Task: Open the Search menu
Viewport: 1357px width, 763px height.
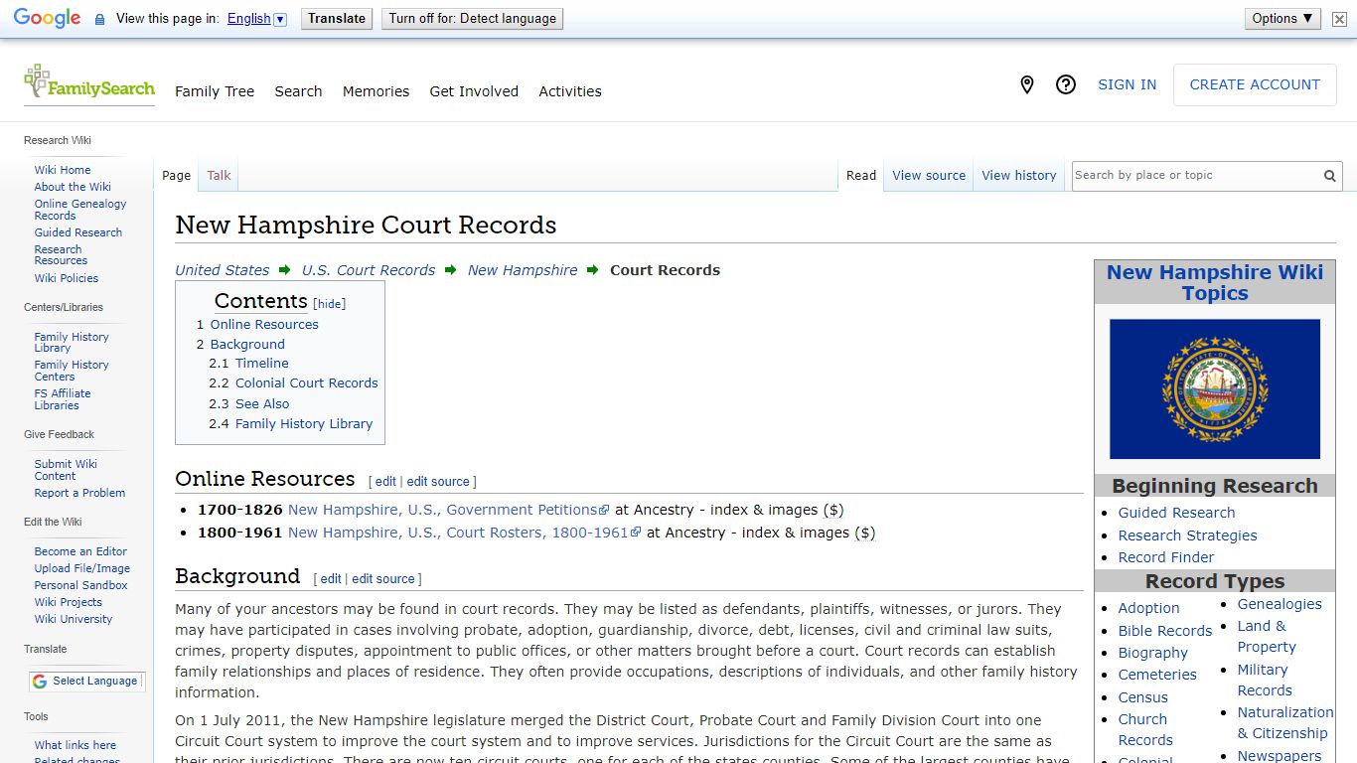Action: 298,91
